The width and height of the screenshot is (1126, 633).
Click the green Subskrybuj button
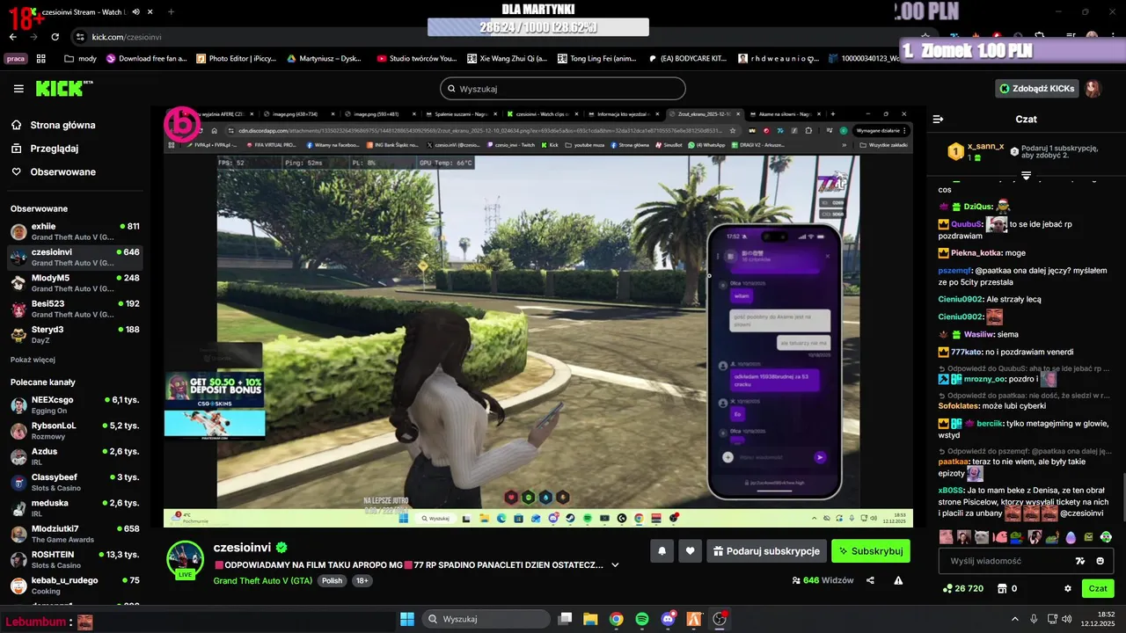coord(871,551)
